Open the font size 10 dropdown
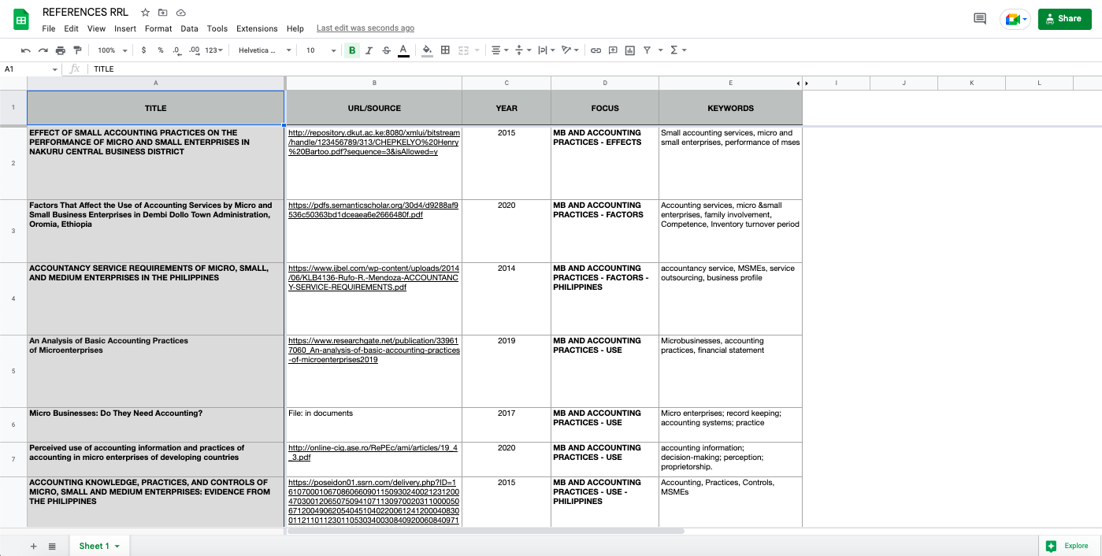 pyautogui.click(x=321, y=50)
